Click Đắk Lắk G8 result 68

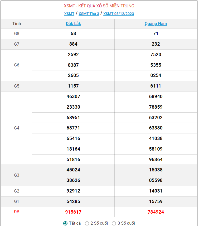(x=73, y=33)
